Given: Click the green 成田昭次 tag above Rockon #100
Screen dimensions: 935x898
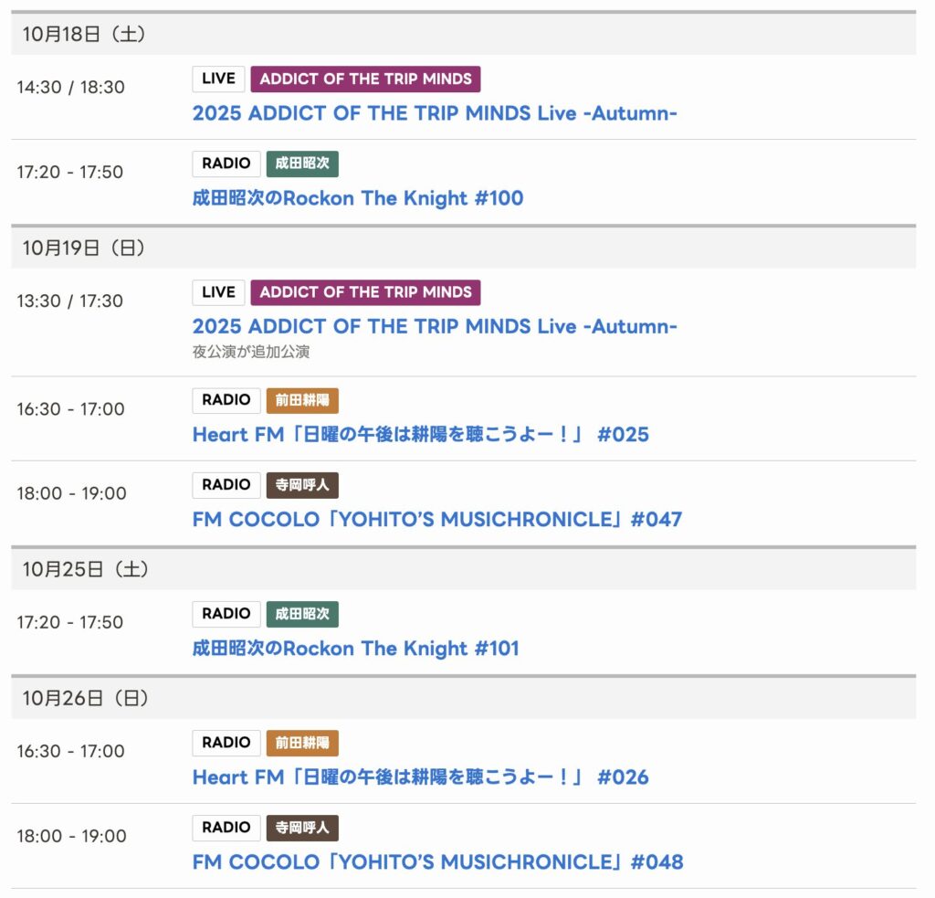Looking at the screenshot, I should 302,164.
